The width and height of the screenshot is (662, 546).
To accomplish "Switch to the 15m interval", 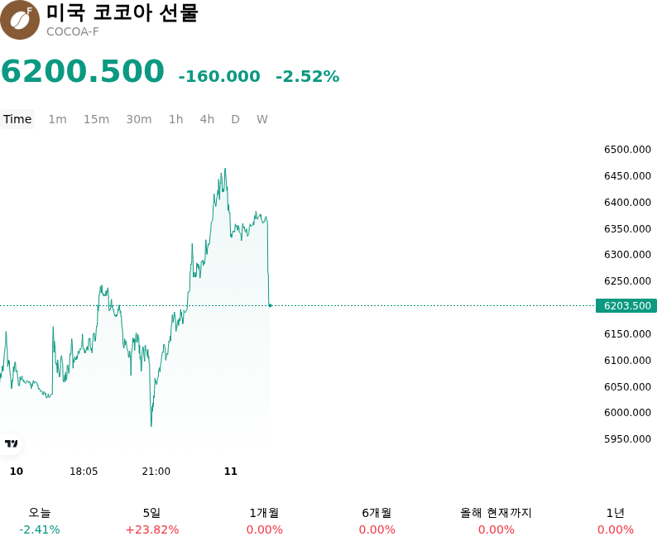I will 96,119.
